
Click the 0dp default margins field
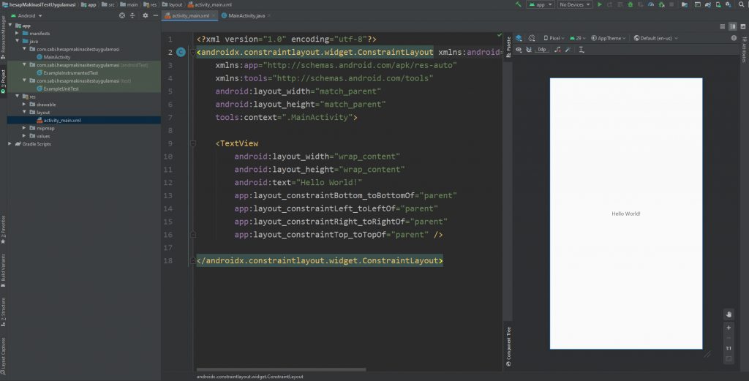pyautogui.click(x=542, y=50)
